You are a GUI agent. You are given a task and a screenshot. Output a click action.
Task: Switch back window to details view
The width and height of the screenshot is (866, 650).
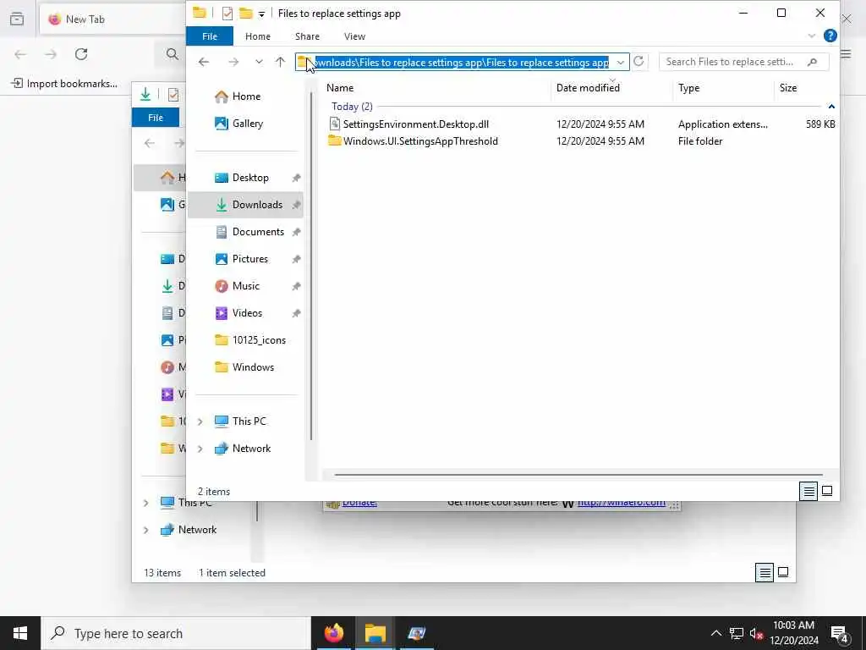point(765,573)
